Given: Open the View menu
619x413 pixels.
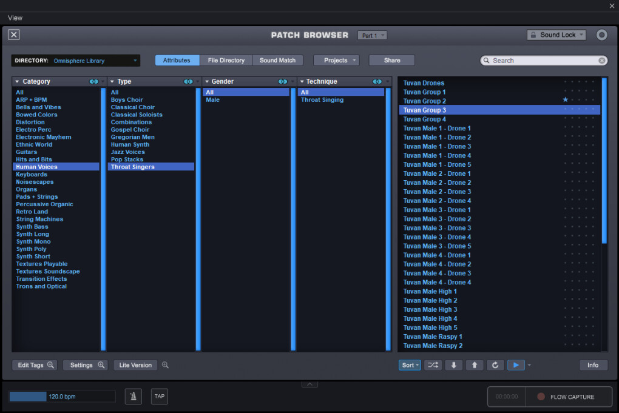Looking at the screenshot, I should tap(15, 18).
